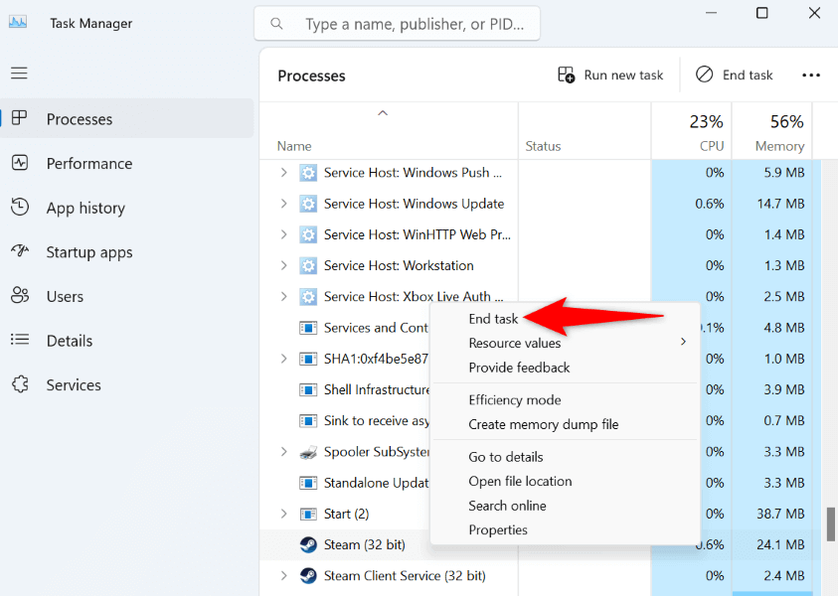838x596 pixels.
Task: Choose Search online in context menu
Action: (565, 506)
